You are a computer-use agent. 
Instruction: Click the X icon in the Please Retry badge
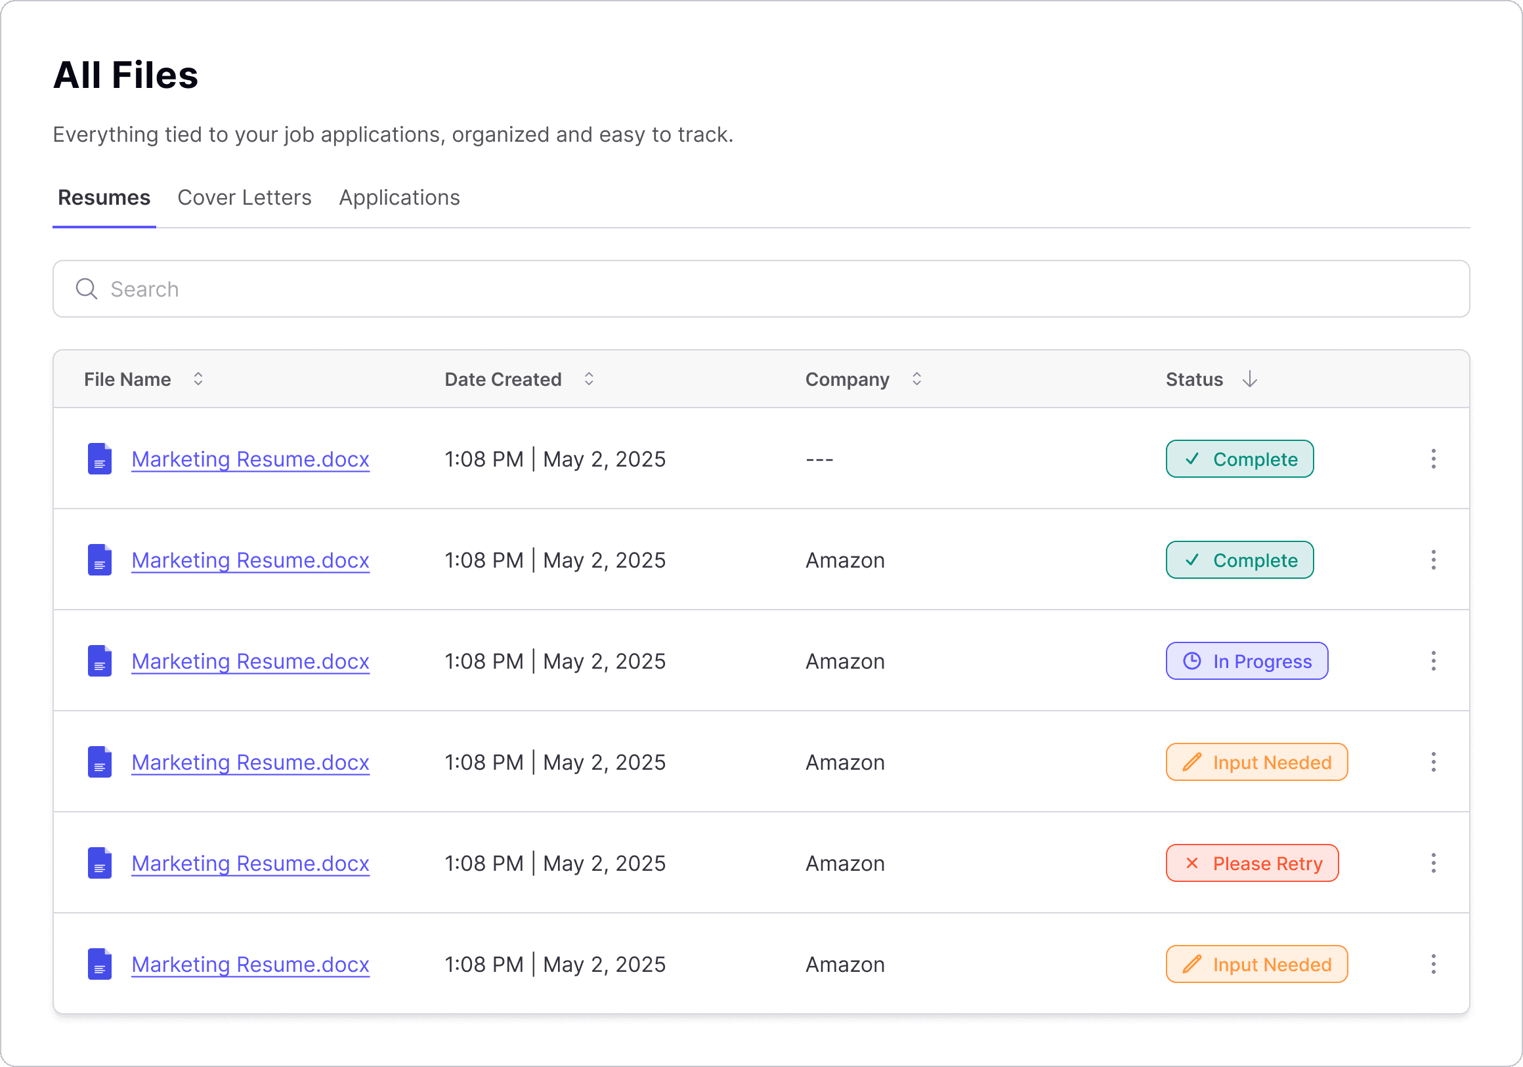(1192, 863)
